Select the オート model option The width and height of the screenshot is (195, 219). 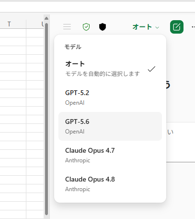point(110,69)
